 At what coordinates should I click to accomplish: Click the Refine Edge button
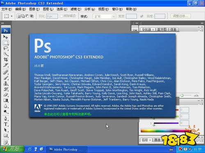(180, 16)
